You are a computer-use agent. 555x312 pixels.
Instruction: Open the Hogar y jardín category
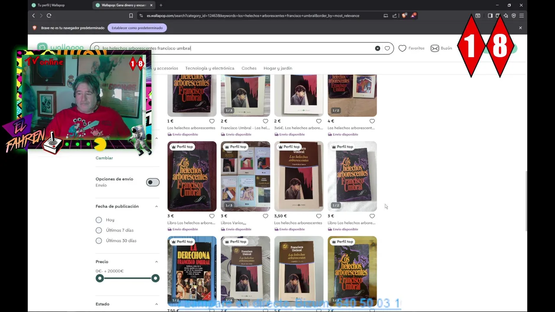tap(278, 68)
